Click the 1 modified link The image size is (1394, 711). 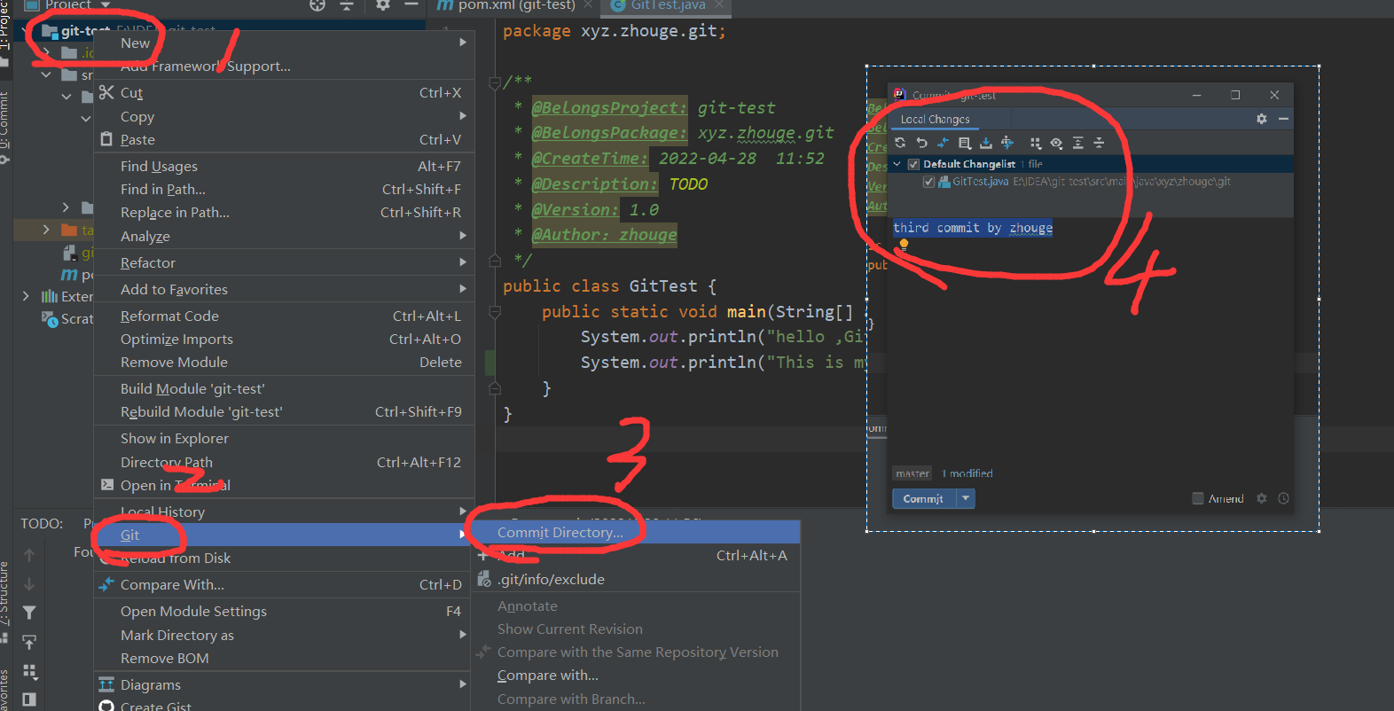(967, 473)
